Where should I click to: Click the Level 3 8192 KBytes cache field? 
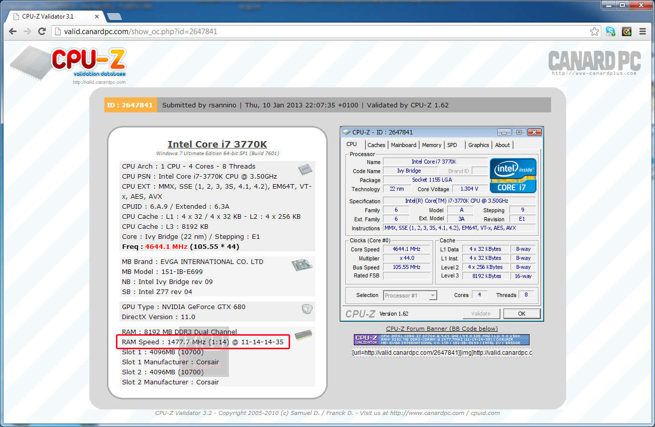[485, 276]
